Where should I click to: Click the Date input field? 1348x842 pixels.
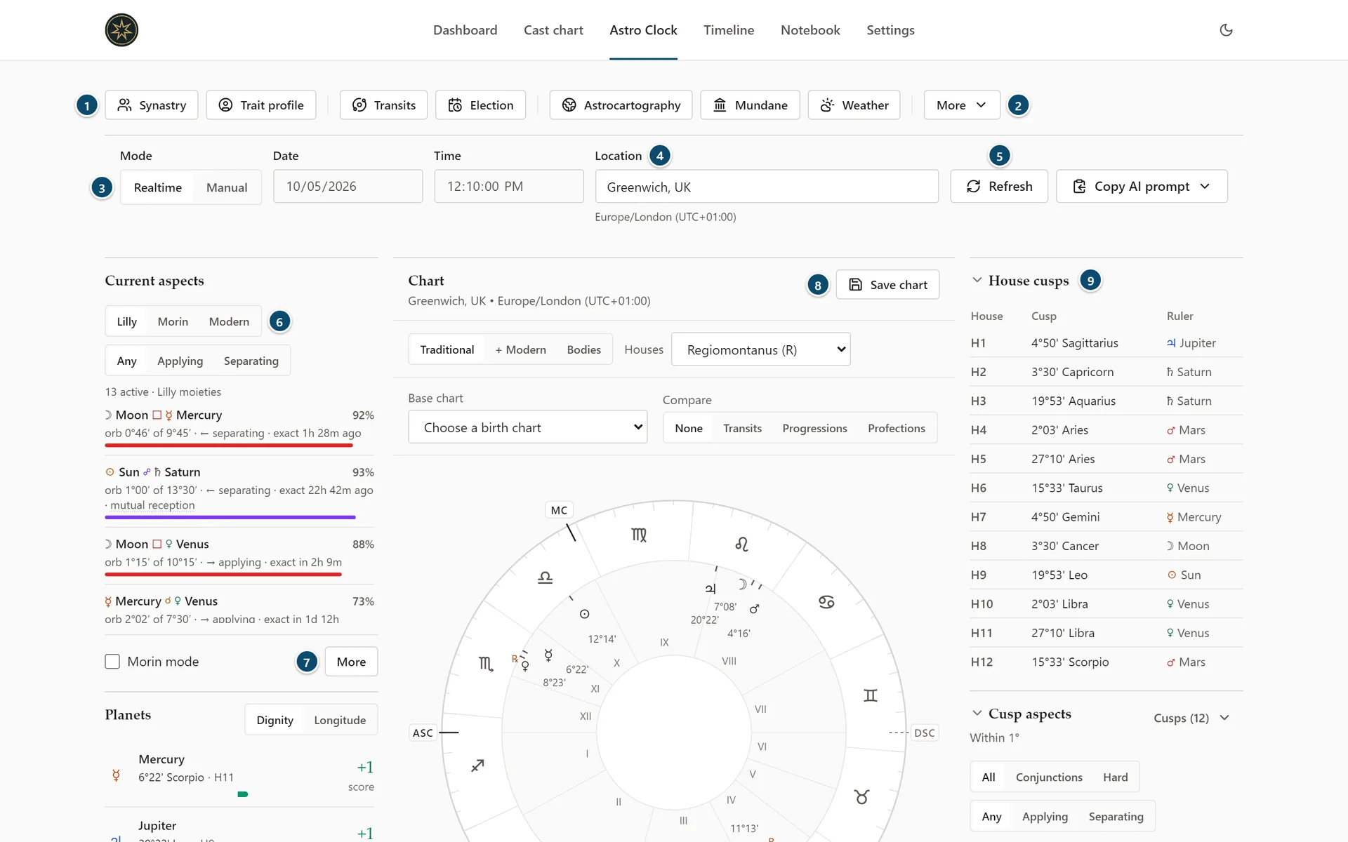tap(348, 187)
